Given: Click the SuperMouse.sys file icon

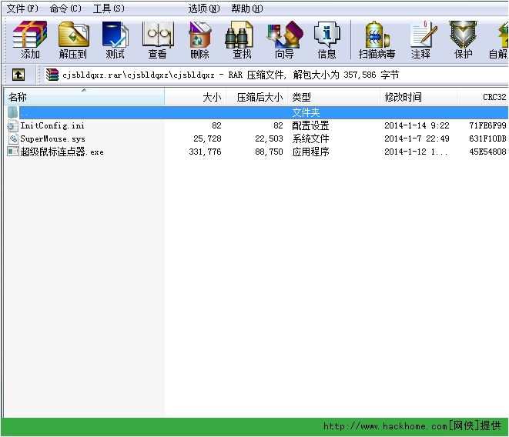Looking at the screenshot, I should click(x=13, y=138).
